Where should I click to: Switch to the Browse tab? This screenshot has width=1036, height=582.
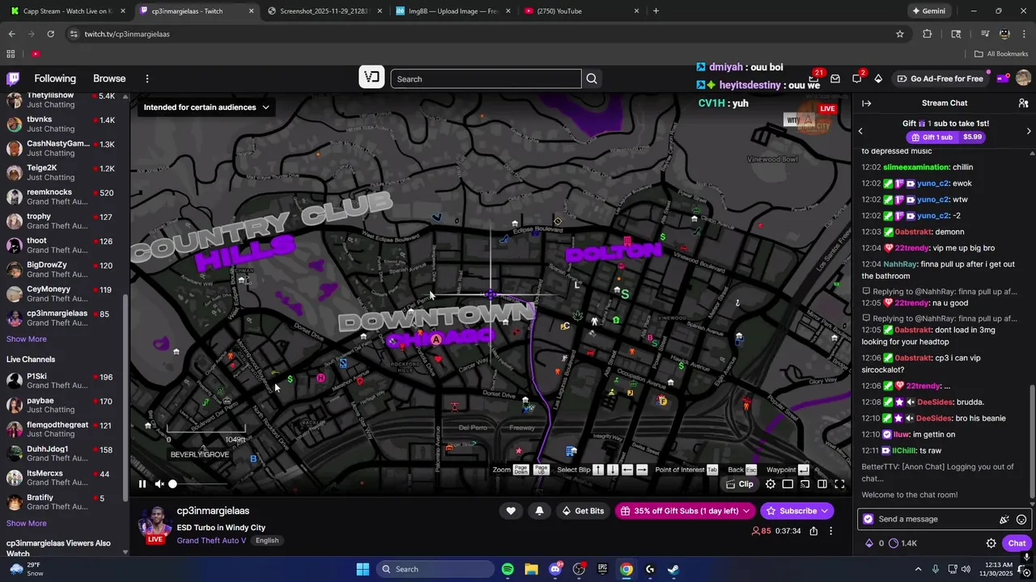coord(109,78)
